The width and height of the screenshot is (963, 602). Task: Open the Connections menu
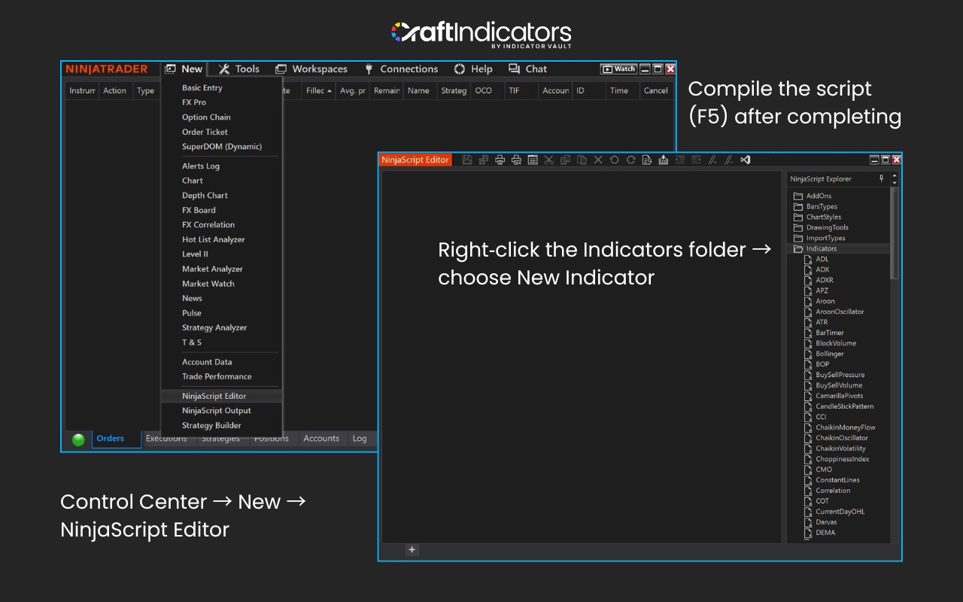[x=401, y=68]
